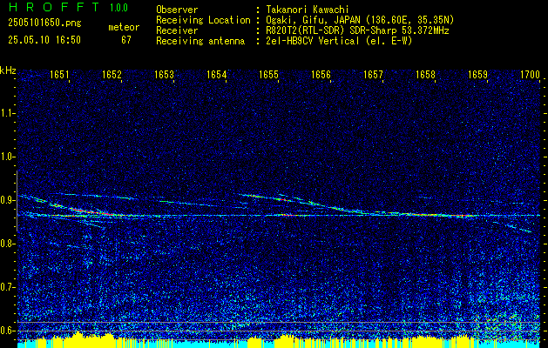
Task: Click the Observer label
Action: 177,10
